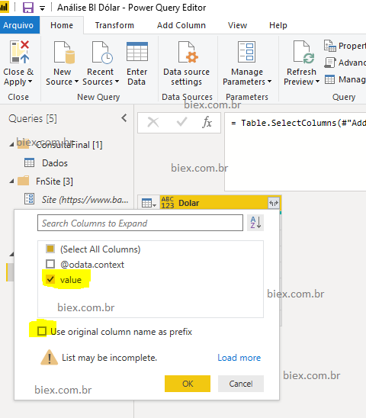Viewport: 366px width, 418px height.
Task: Open the New Source icon
Action: pos(64,52)
